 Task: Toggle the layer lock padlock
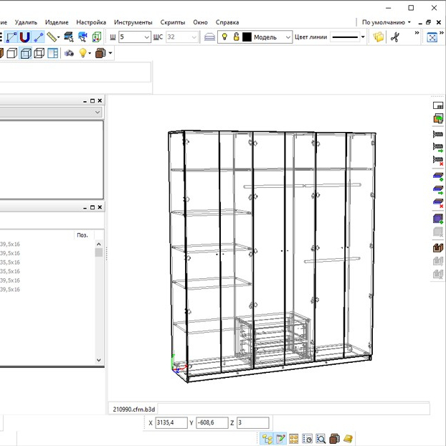click(236, 37)
